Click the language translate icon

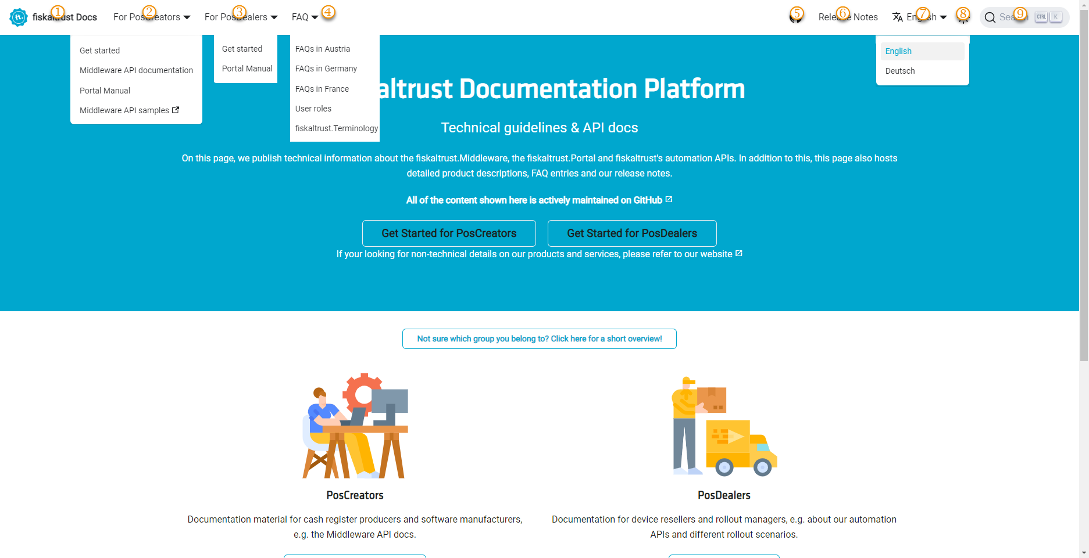tap(898, 17)
